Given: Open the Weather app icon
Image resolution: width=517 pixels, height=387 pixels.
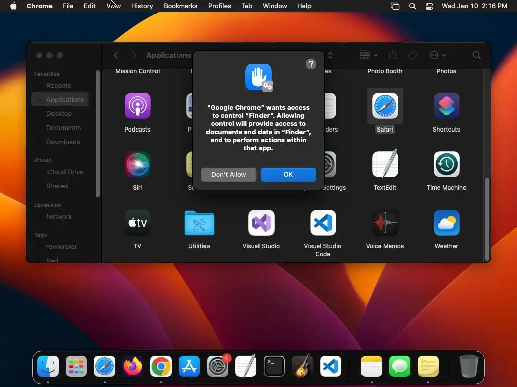Looking at the screenshot, I should click(446, 223).
